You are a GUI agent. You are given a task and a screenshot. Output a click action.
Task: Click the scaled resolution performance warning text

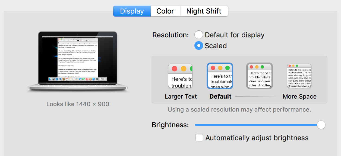(239, 110)
